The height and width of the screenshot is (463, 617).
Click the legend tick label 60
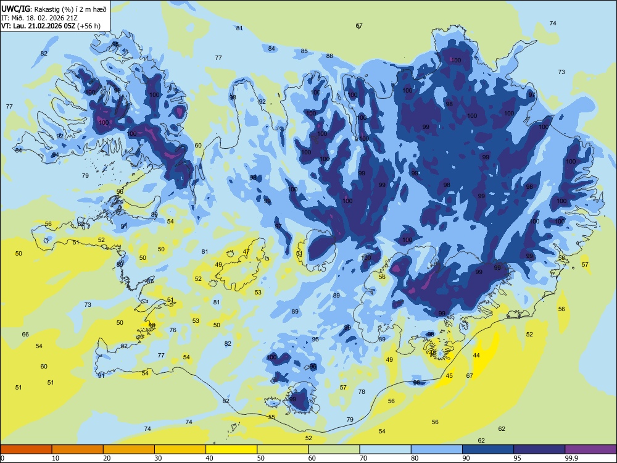tap(312, 458)
